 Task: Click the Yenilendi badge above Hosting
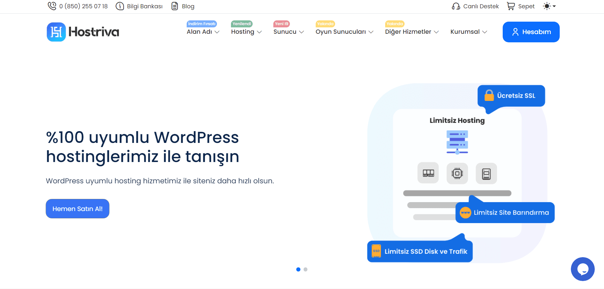[242, 24]
